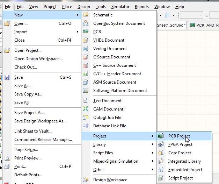Switch to the Sheet1.SchDoc tab
The height and width of the screenshot is (184, 219).
171,25
